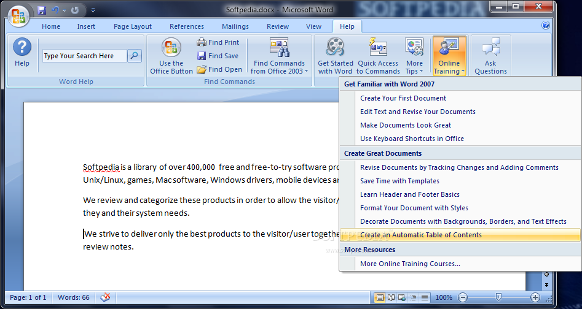The width and height of the screenshot is (582, 309).
Task: Switch to Web Layout view
Action: pyautogui.click(x=402, y=297)
